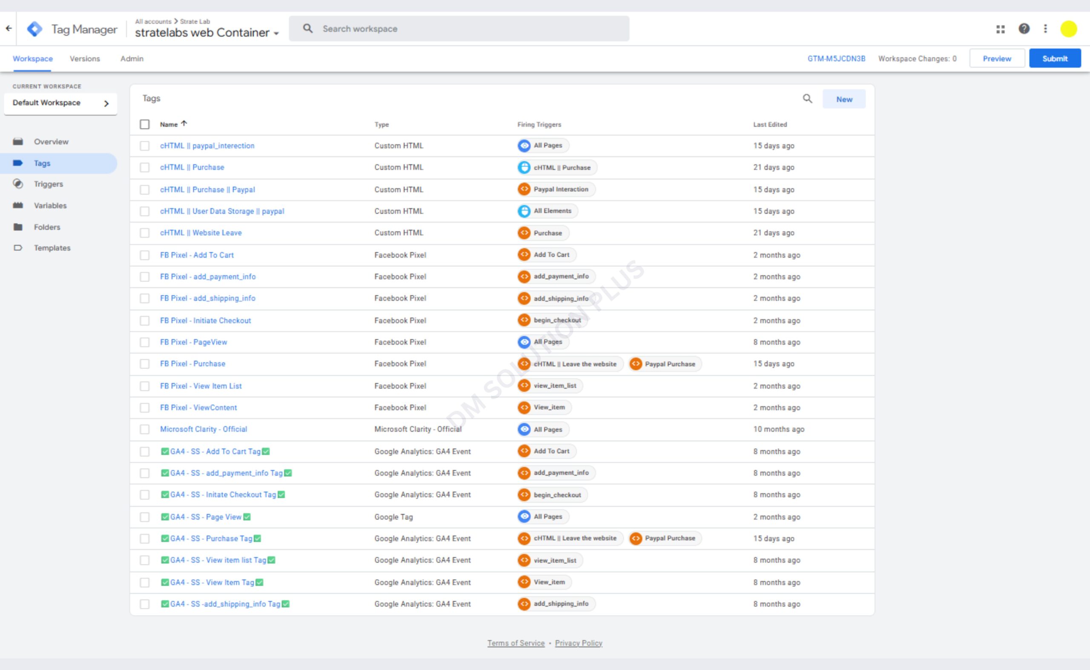Viewport: 1090px width, 670px height.
Task: Click the yellow account avatar
Action: (1068, 29)
